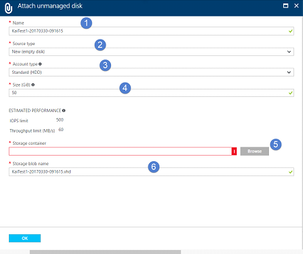This screenshot has width=303, height=254.
Task: Show info for Estimated Performance
Action: 64,111
